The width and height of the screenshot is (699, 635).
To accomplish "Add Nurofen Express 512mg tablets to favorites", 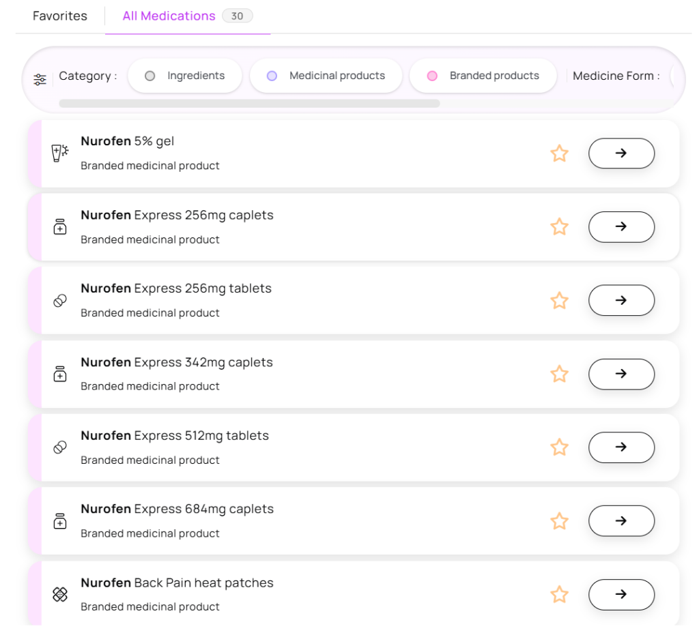I will pos(559,447).
